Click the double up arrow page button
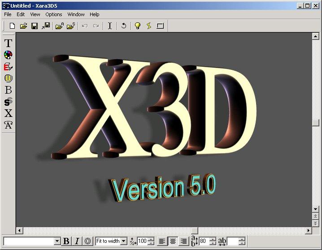 click(315, 216)
